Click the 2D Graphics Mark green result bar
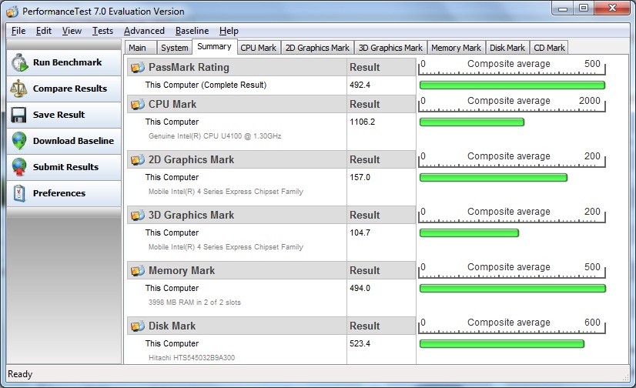636x388 pixels. (x=494, y=178)
